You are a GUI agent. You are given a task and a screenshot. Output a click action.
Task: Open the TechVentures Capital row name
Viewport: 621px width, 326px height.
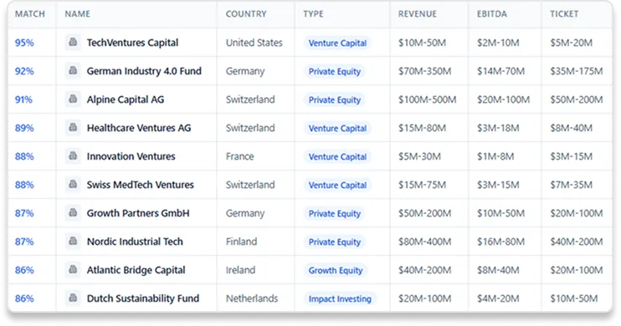tap(133, 43)
